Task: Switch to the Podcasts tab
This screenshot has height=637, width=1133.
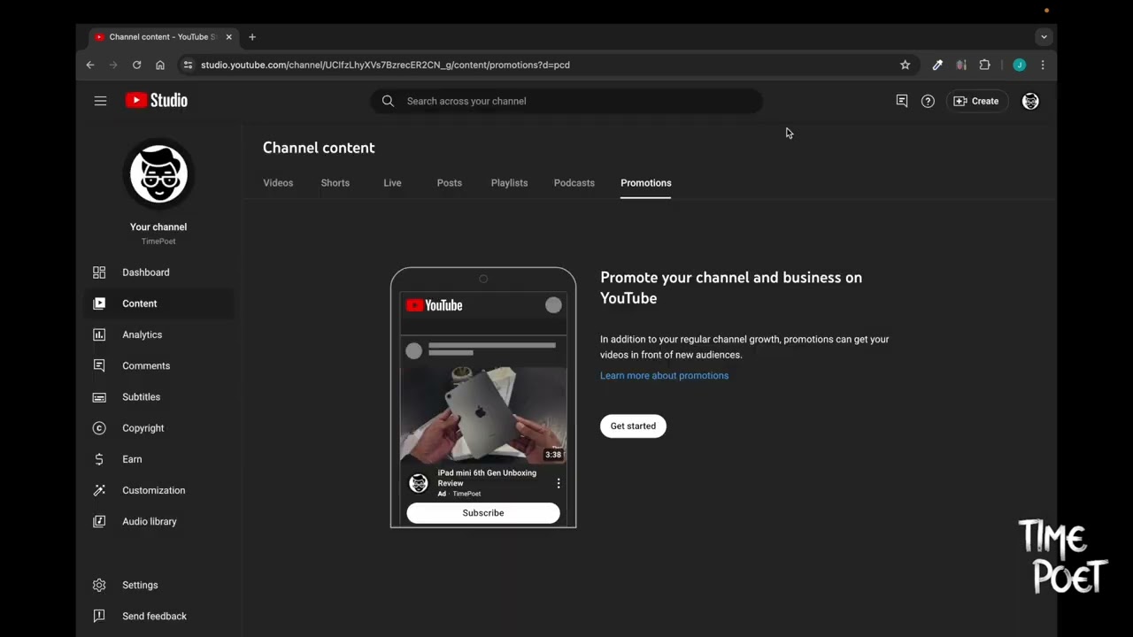Action: 574,183
